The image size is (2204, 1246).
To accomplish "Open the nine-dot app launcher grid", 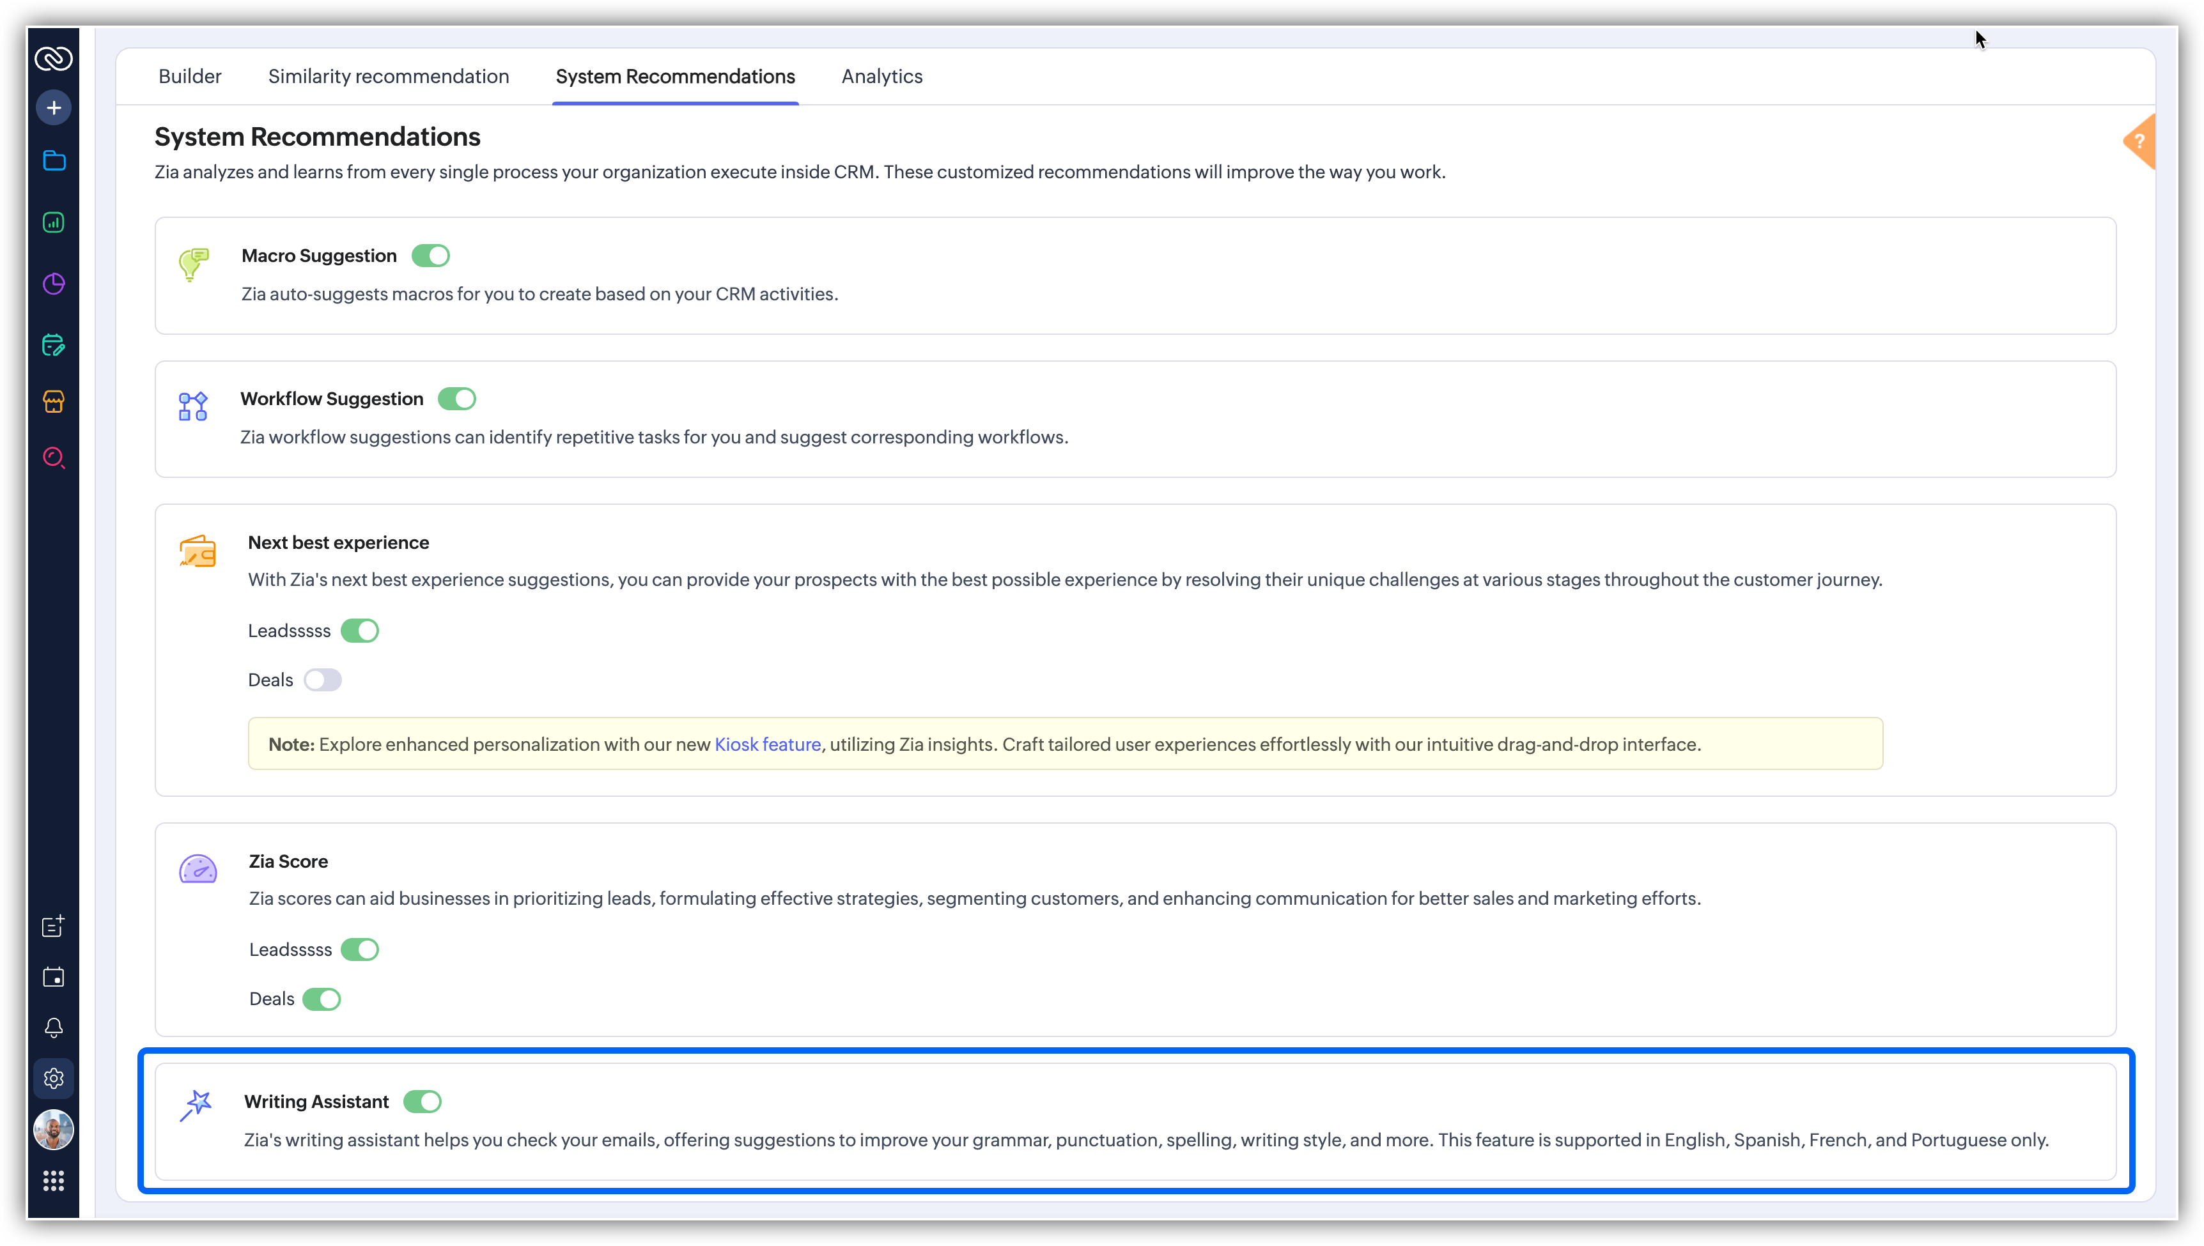I will [x=54, y=1182].
